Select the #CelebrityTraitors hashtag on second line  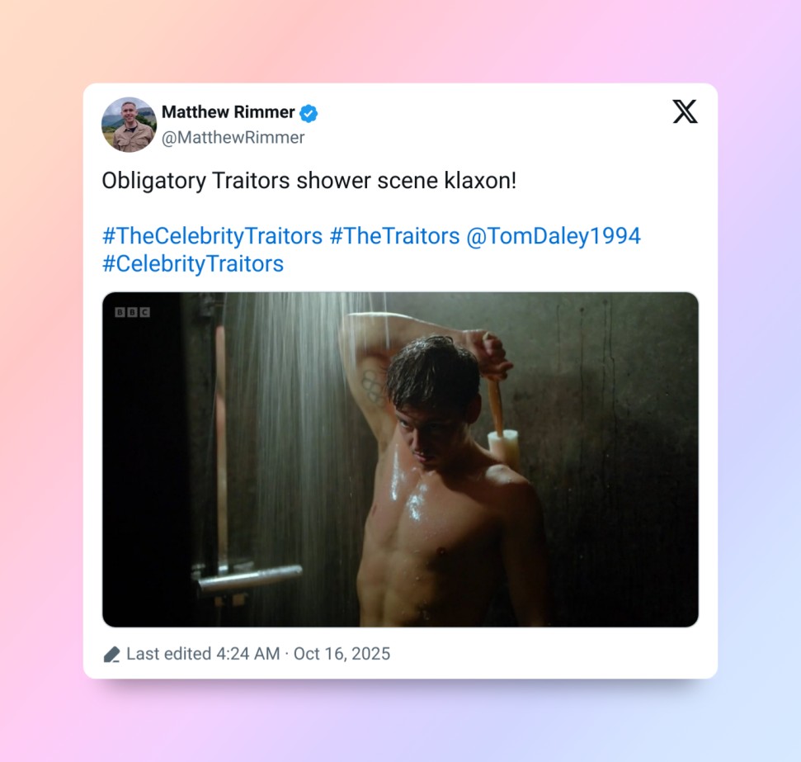[x=192, y=264]
